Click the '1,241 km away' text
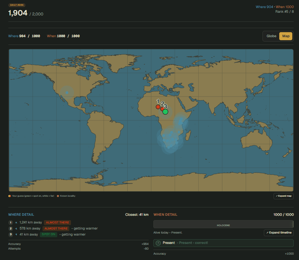The width and height of the screenshot is (299, 260). pos(31,222)
